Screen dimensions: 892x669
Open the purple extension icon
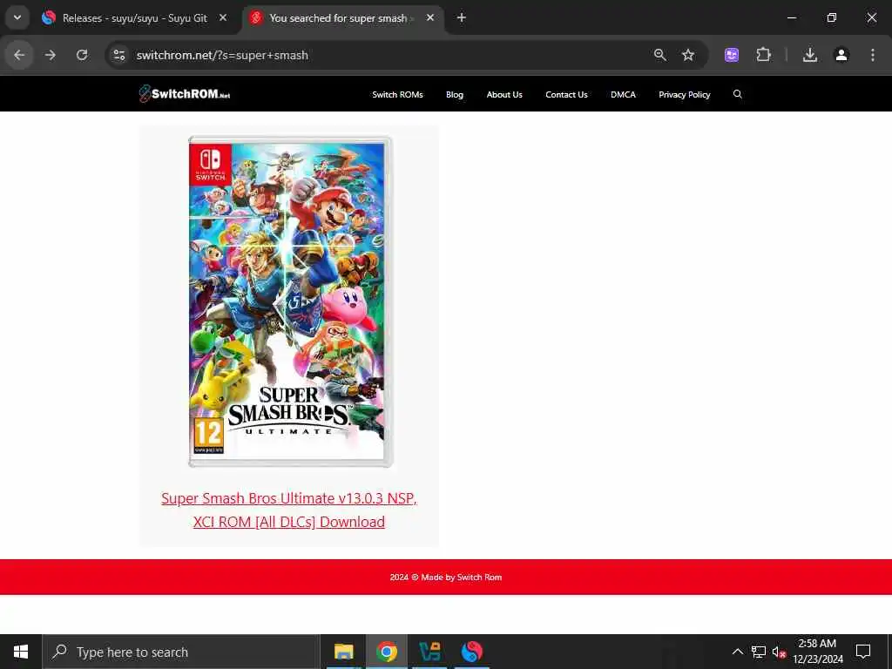(x=732, y=55)
